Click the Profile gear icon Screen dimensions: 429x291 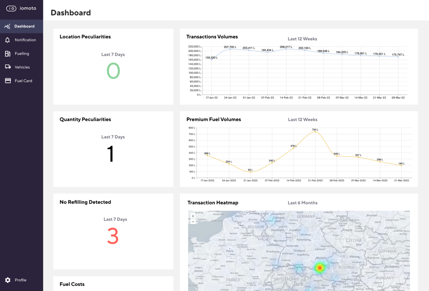coord(8,280)
